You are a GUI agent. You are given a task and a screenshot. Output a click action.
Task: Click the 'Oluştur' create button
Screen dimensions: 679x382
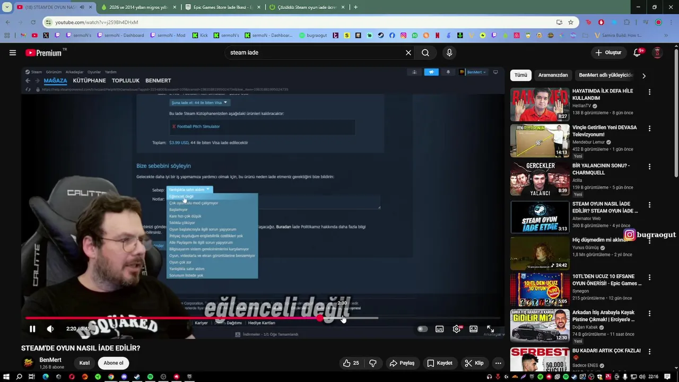[609, 53]
